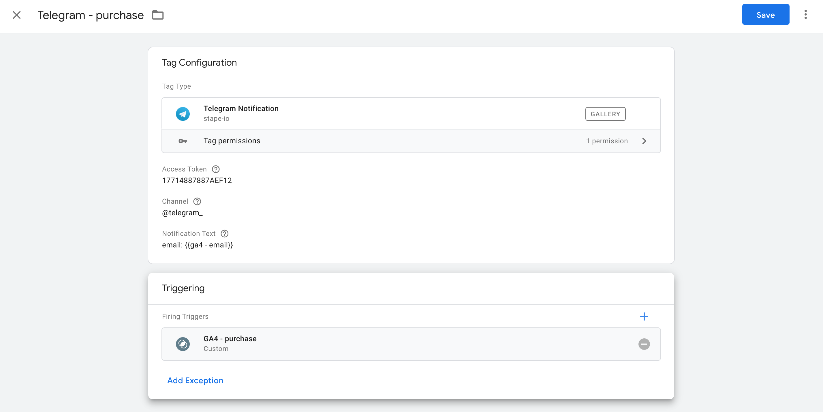The width and height of the screenshot is (823, 412).
Task: Click the Tag Configuration heading
Action: [x=199, y=62]
